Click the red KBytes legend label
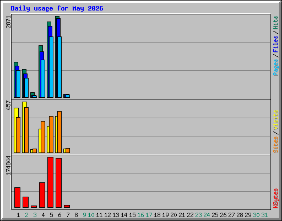282x221 pixels. pyautogui.click(x=275, y=198)
